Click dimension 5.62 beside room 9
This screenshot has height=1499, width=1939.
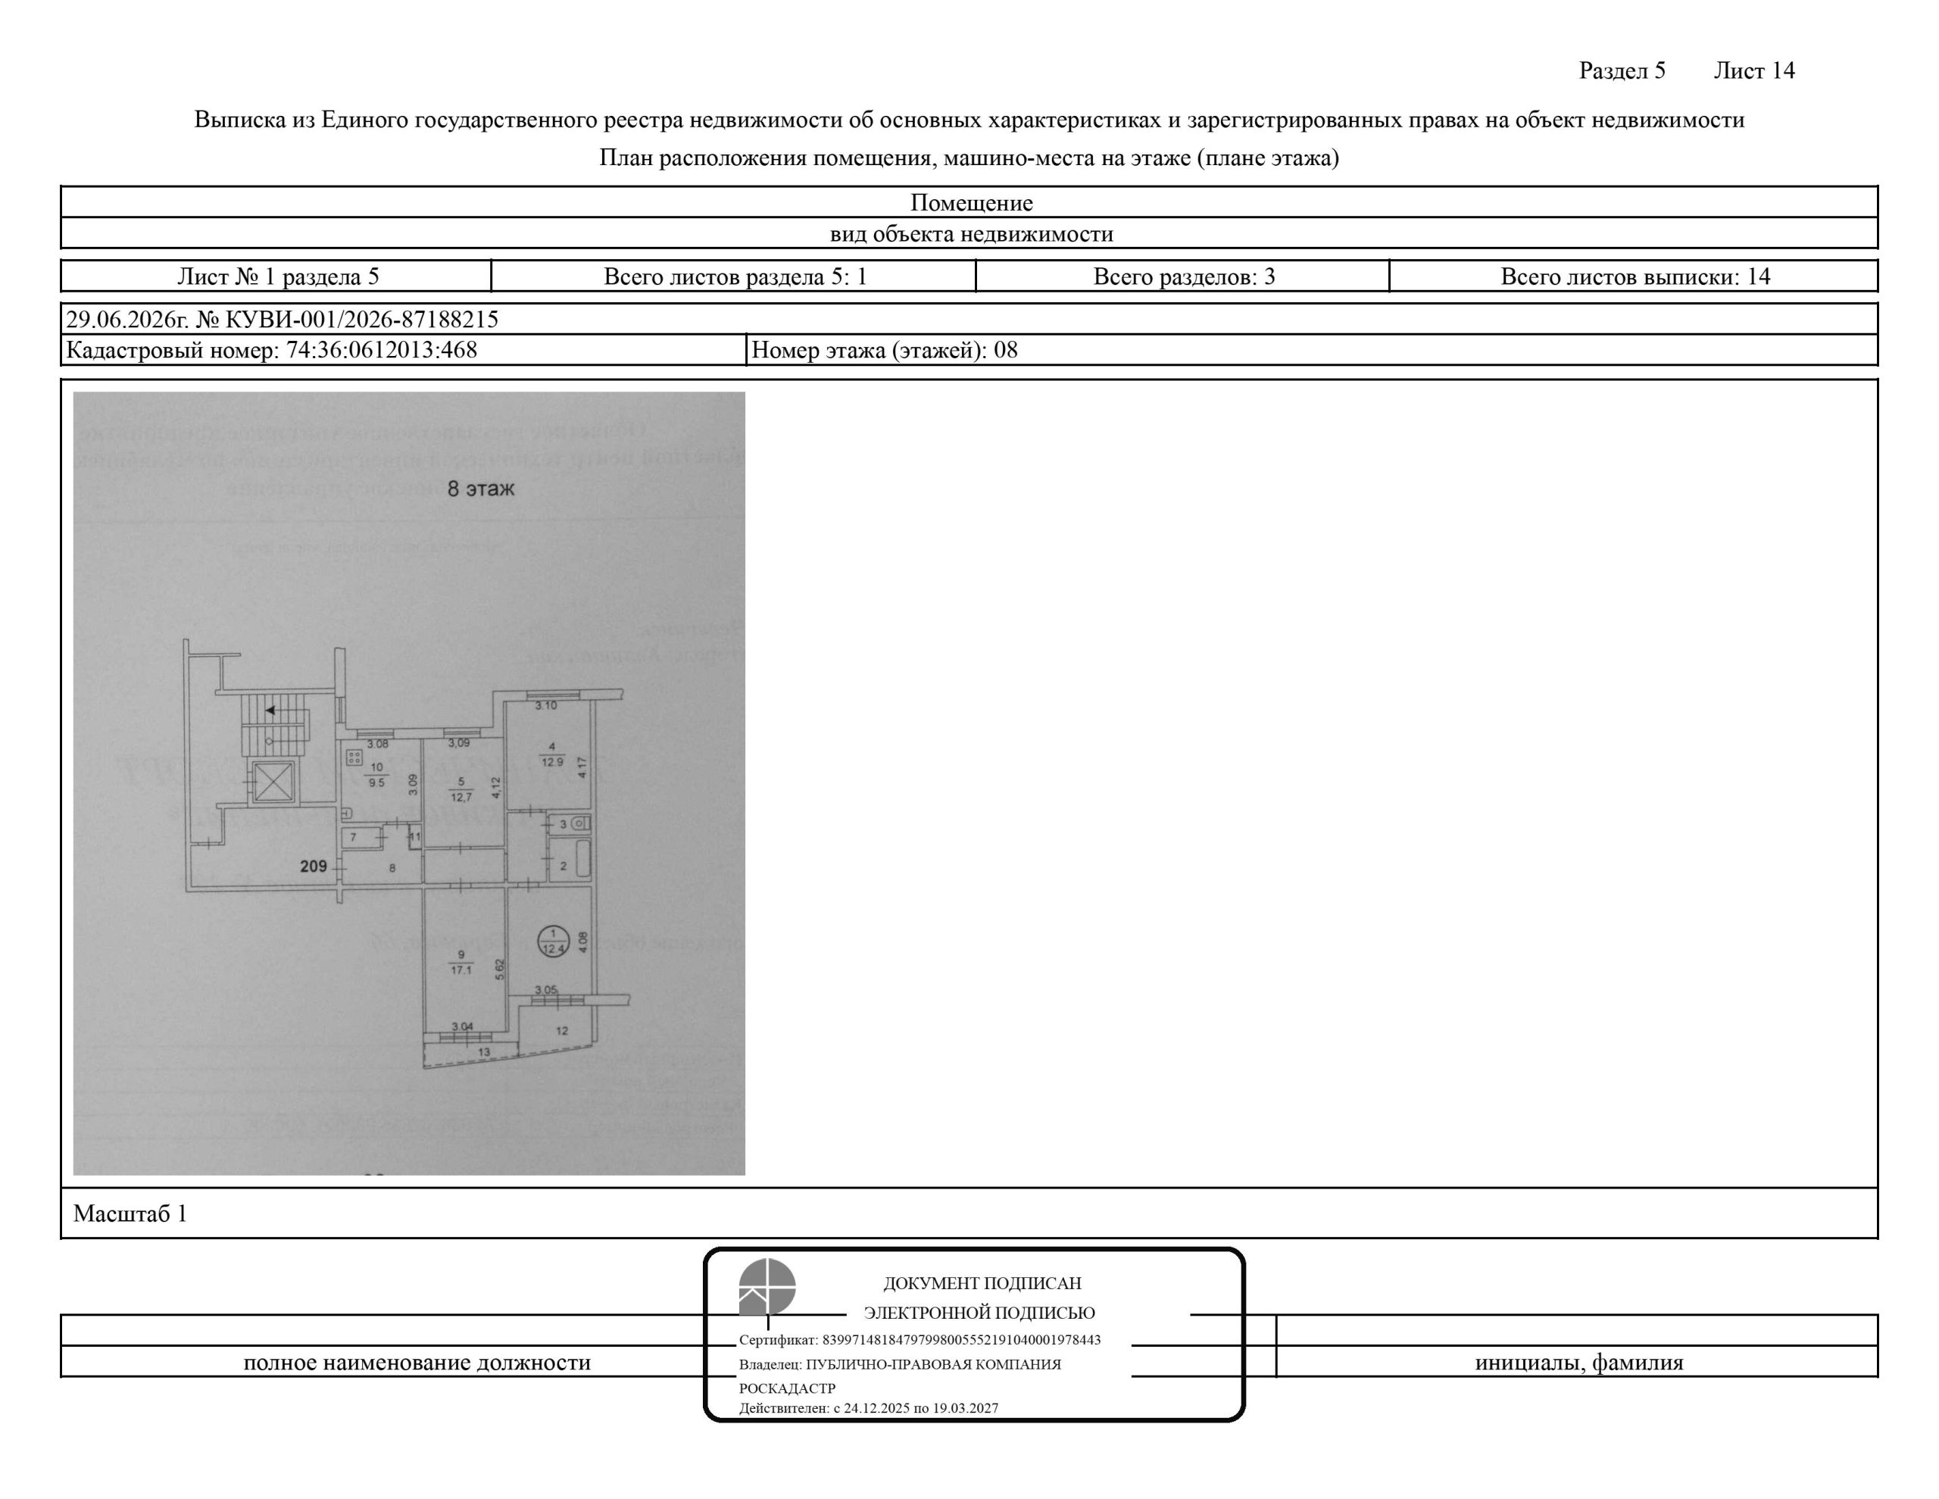(x=500, y=969)
